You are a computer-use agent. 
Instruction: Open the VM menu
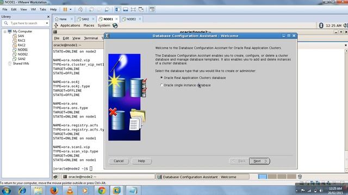tap(33, 10)
